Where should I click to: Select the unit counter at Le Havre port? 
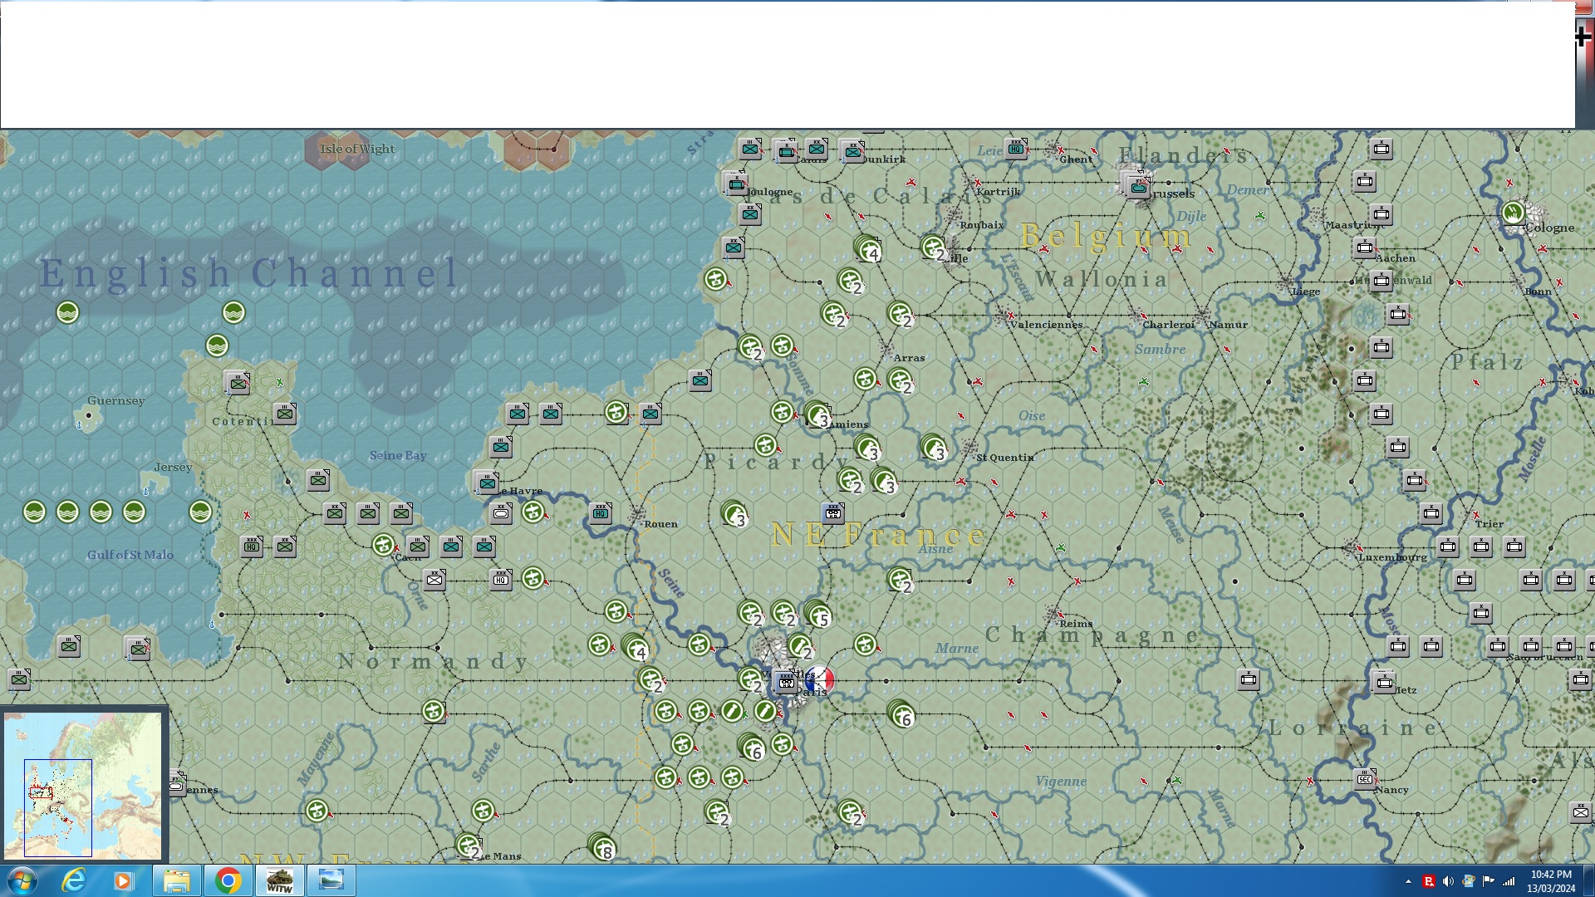point(488,483)
